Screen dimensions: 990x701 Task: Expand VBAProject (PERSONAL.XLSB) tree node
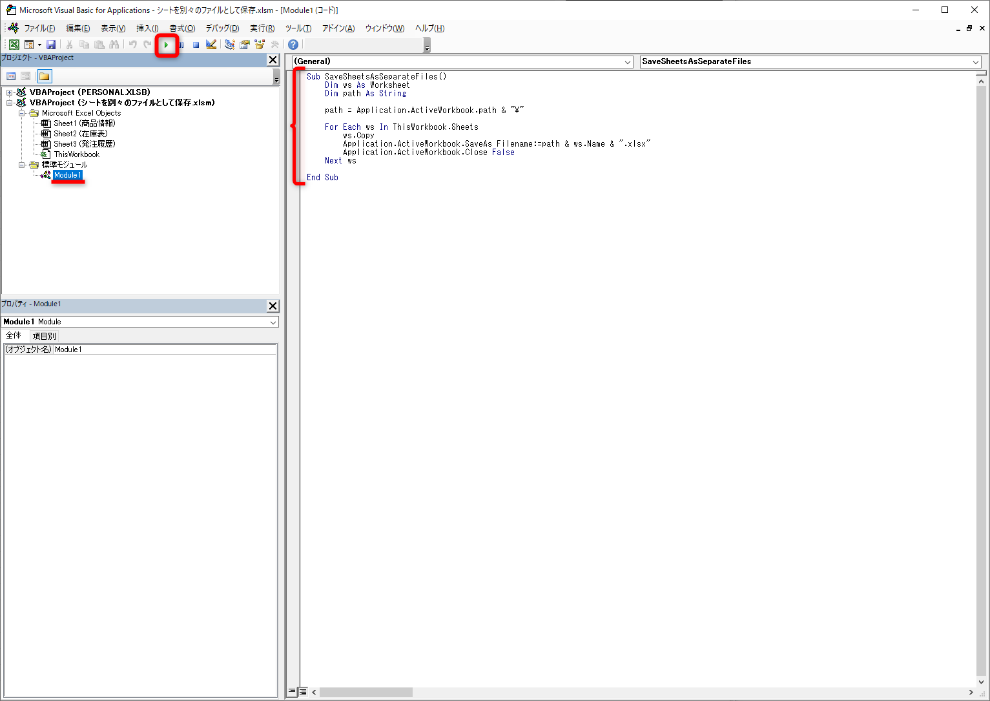10,92
